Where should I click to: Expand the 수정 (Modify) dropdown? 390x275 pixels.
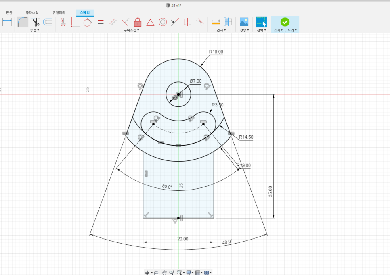(x=35, y=30)
